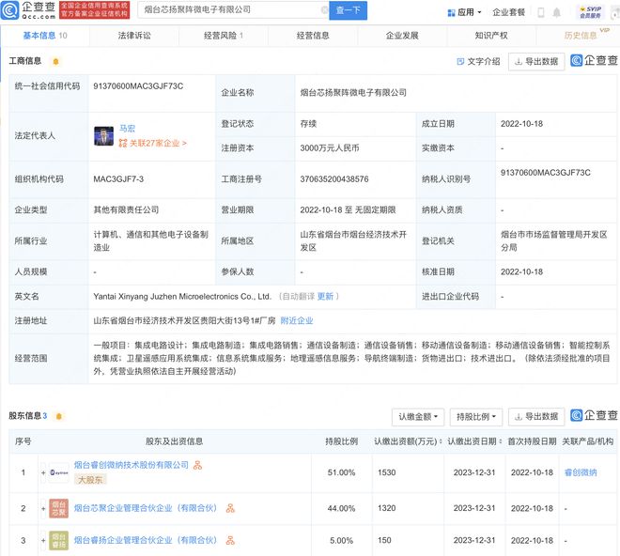Click the SVIP 会员服务 badge
The height and width of the screenshot is (556, 620).
590,12
